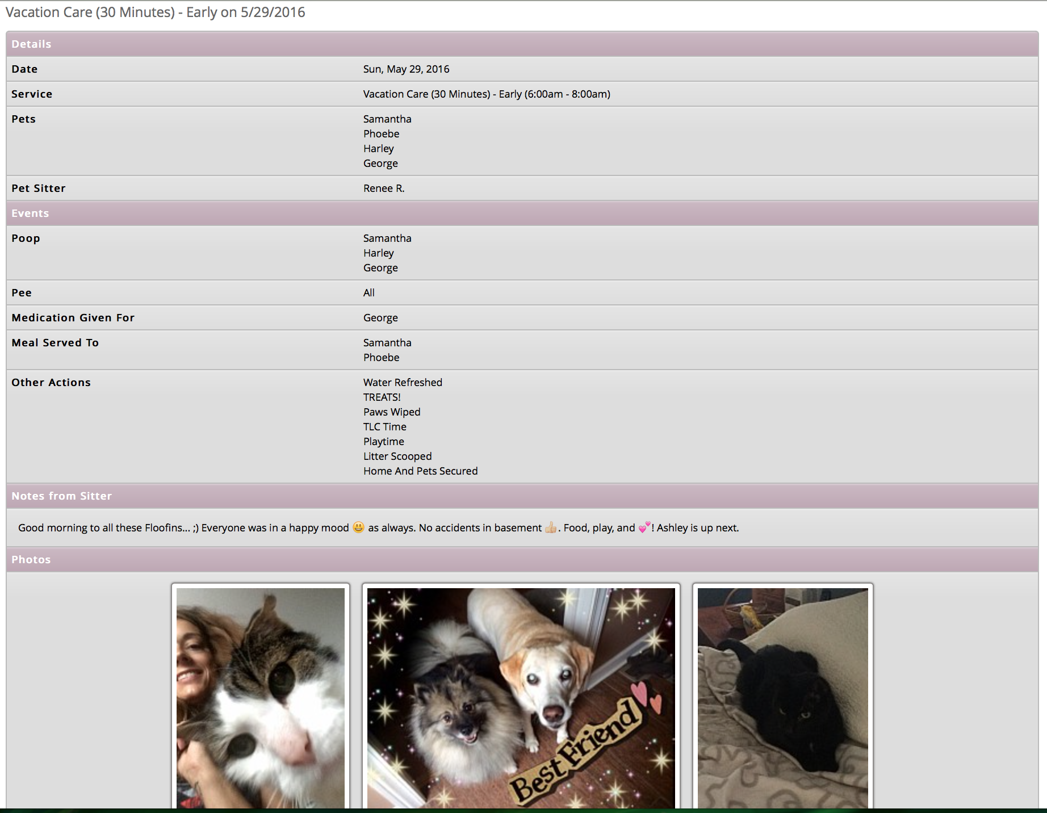Click note text 'Ashley is up next.'

[x=698, y=527]
